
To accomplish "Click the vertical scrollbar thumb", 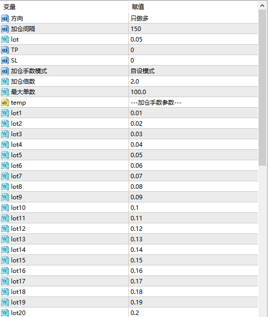I will (x=262, y=88).
